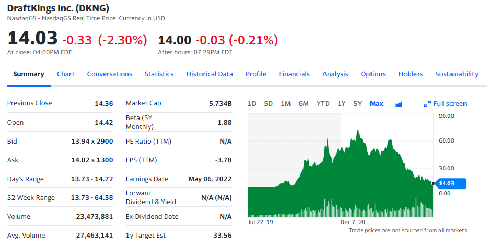The image size is (487, 247).
Task: View the Profile tab
Action: point(256,74)
